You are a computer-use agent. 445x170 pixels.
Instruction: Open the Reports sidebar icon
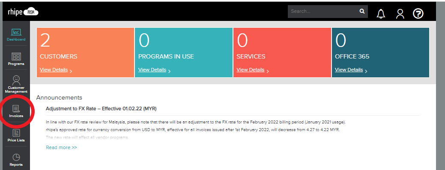(x=16, y=160)
